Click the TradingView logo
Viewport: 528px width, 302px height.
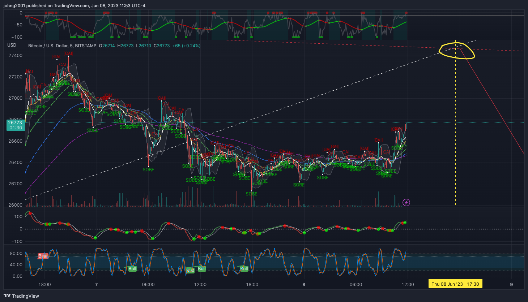pos(21,296)
